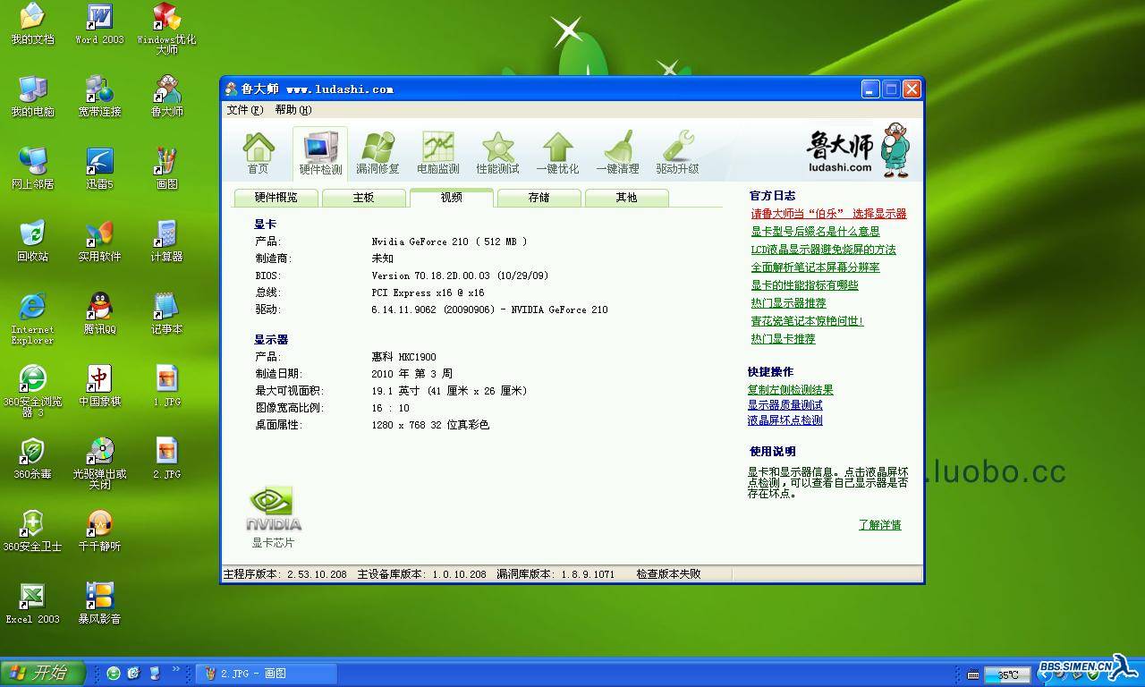Launch the 计算器 calculator shortcut
Image resolution: width=1145 pixels, height=687 pixels.
click(x=166, y=242)
